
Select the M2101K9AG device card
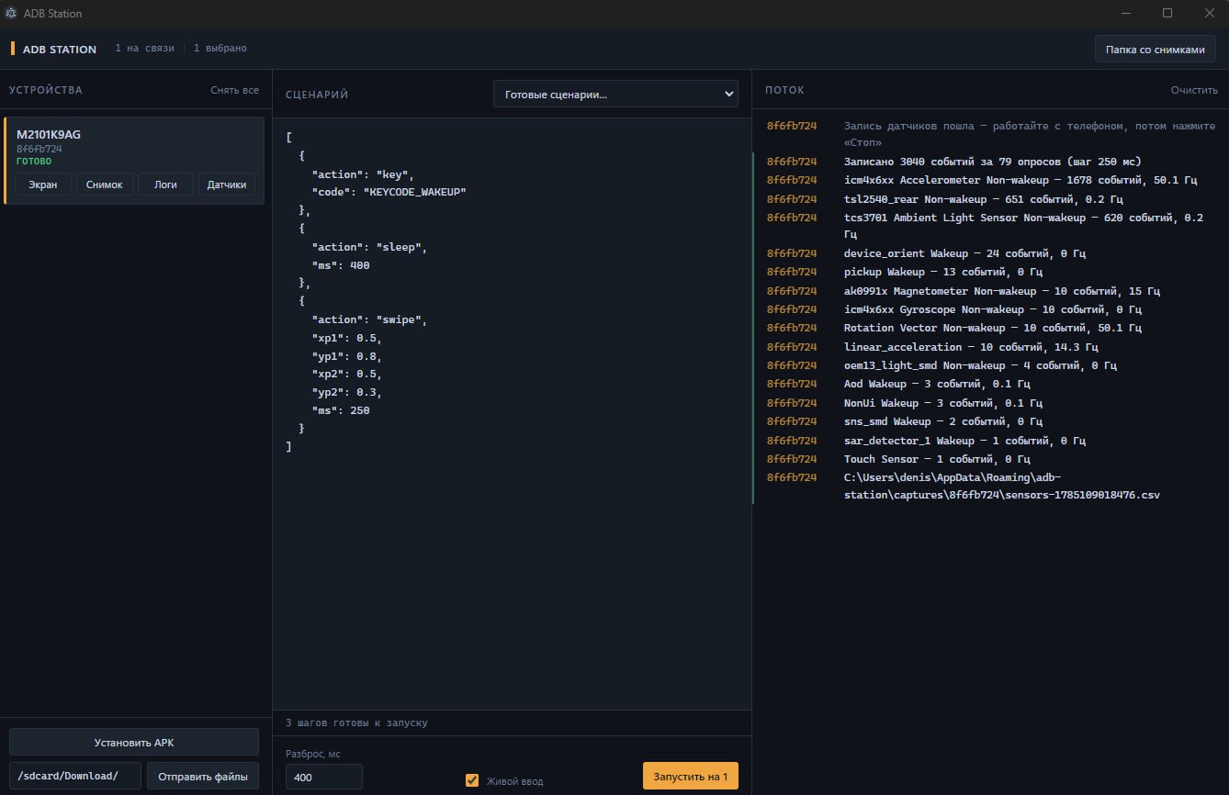click(134, 160)
